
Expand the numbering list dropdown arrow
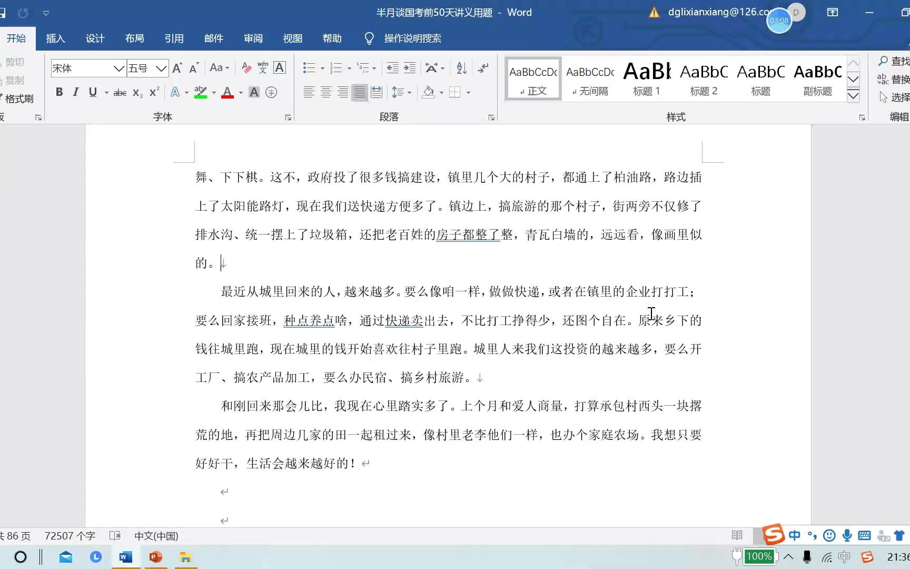point(349,68)
